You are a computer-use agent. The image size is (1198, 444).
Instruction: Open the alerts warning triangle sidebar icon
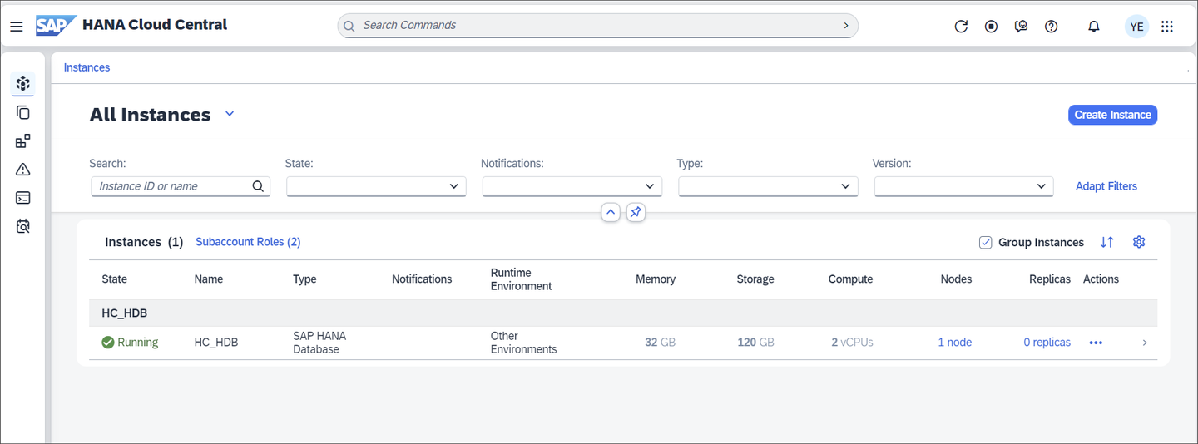tap(23, 170)
